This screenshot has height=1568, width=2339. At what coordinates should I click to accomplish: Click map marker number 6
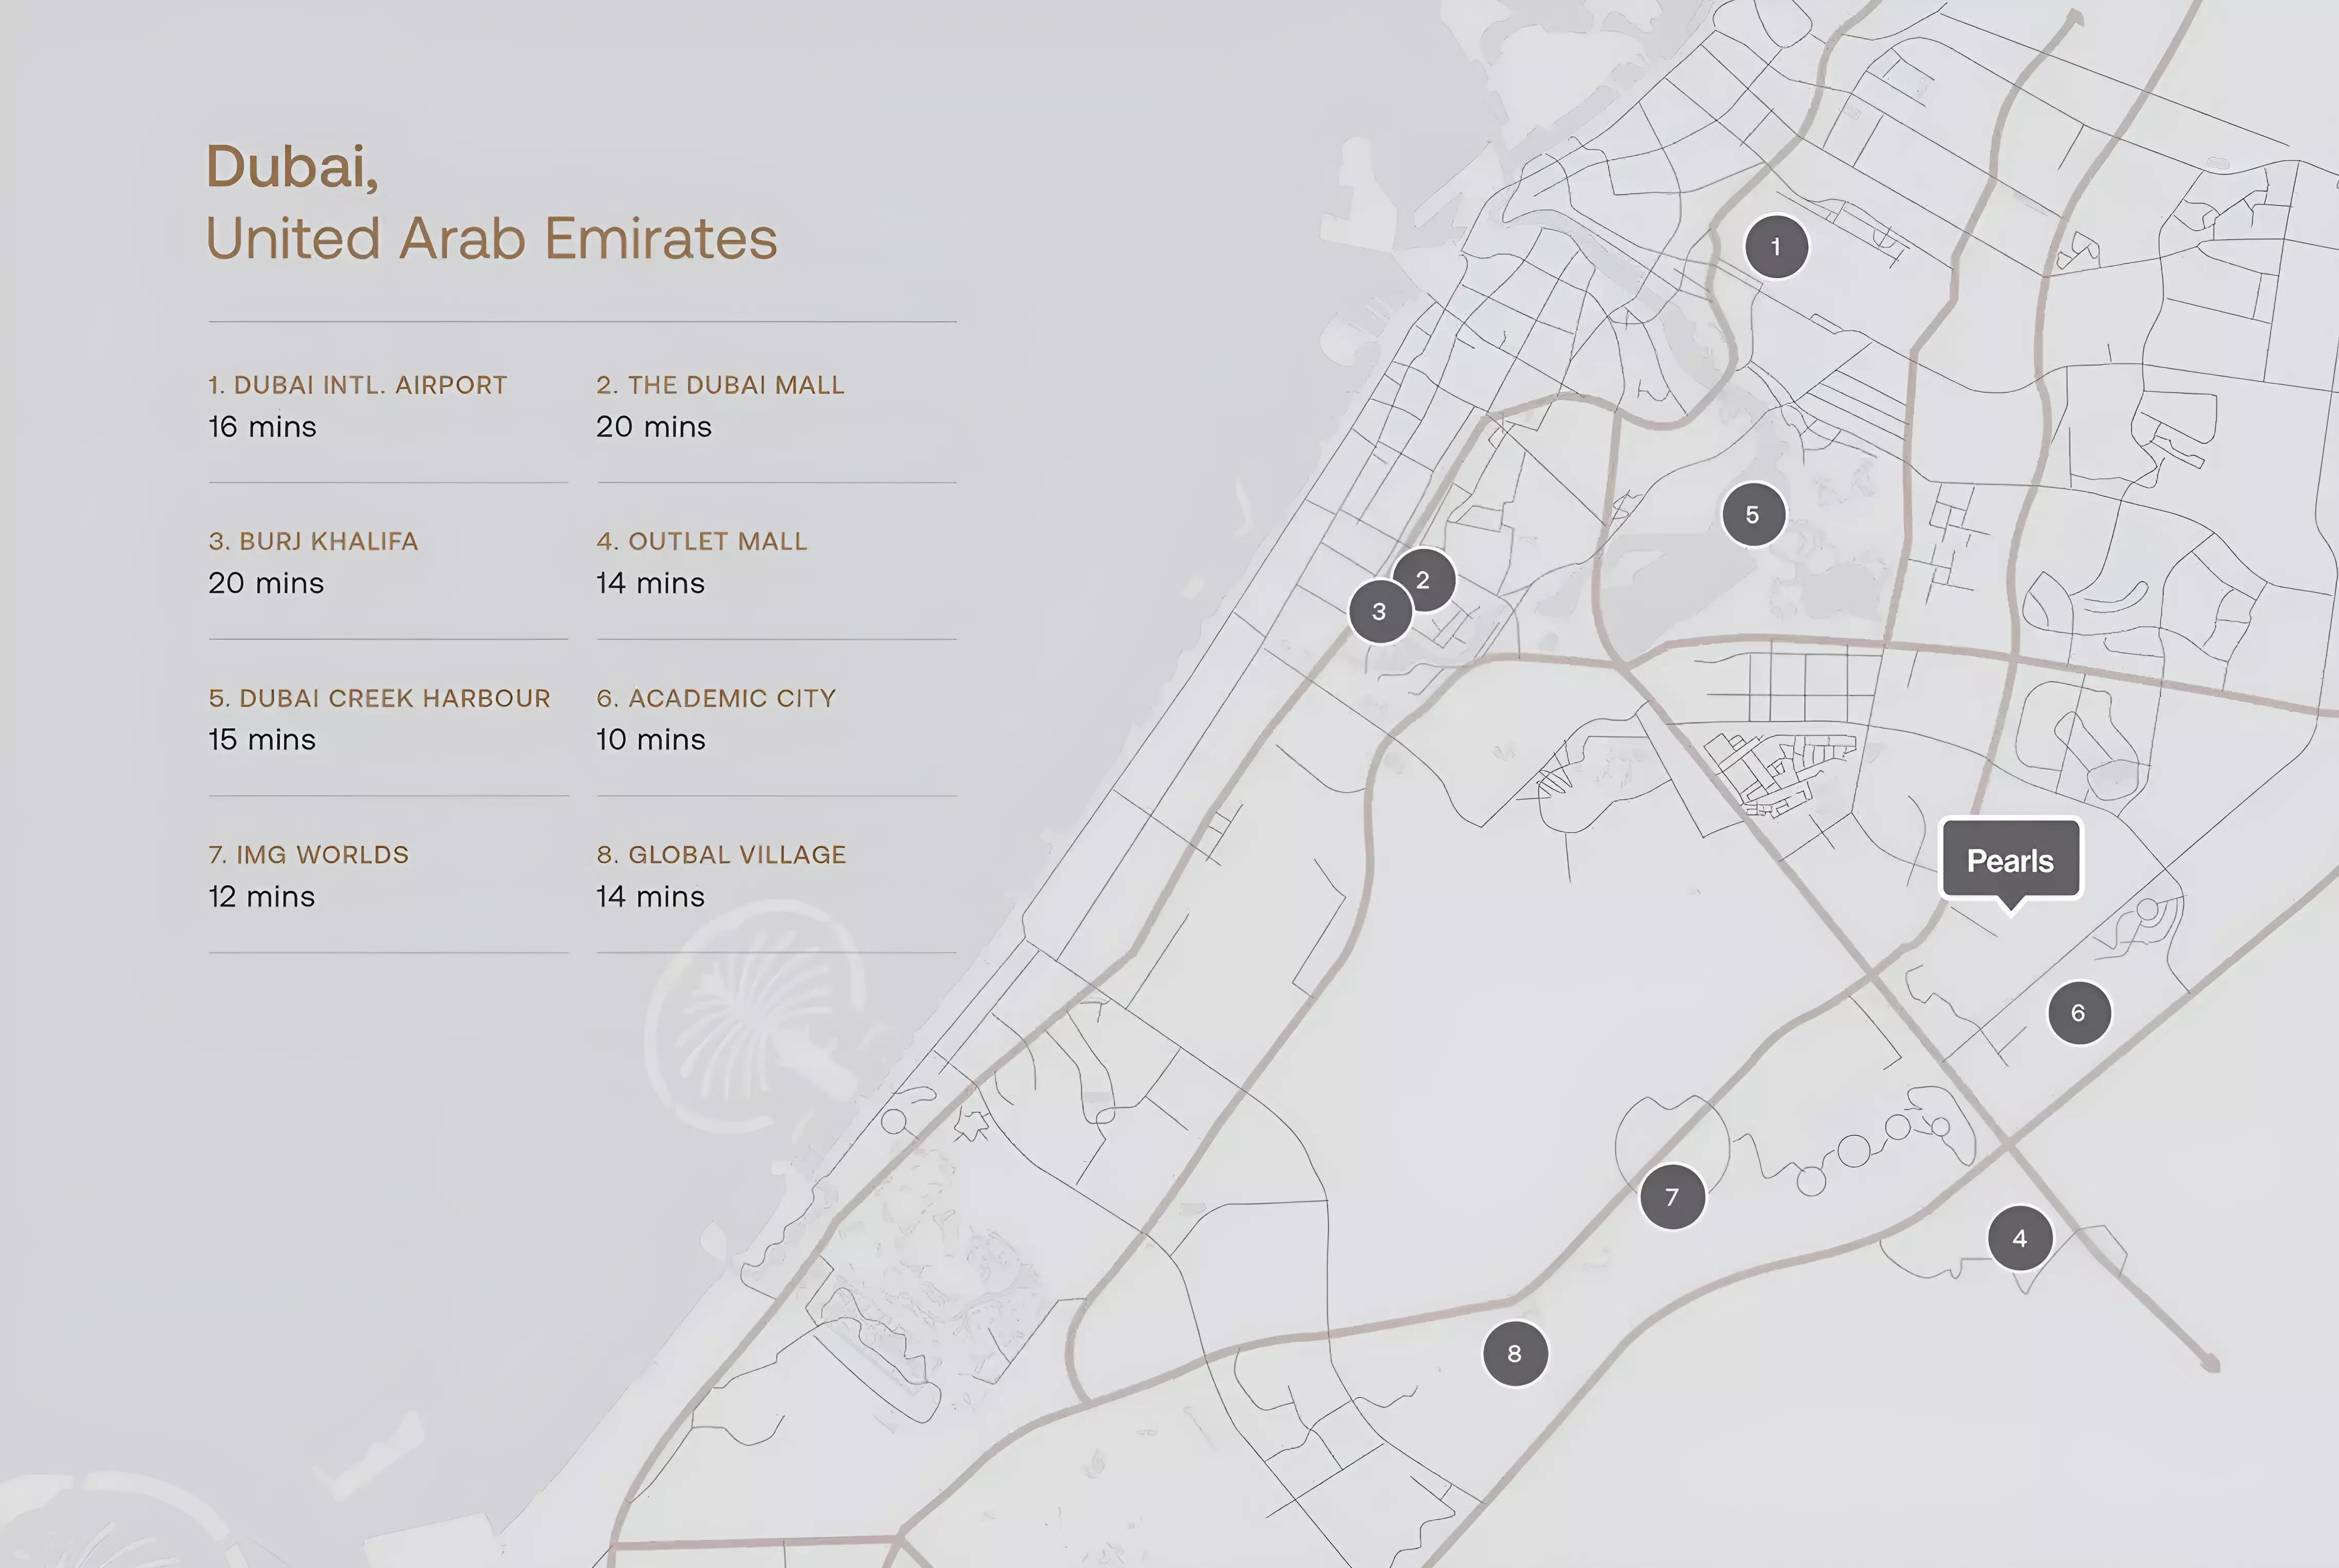click(x=2079, y=1013)
